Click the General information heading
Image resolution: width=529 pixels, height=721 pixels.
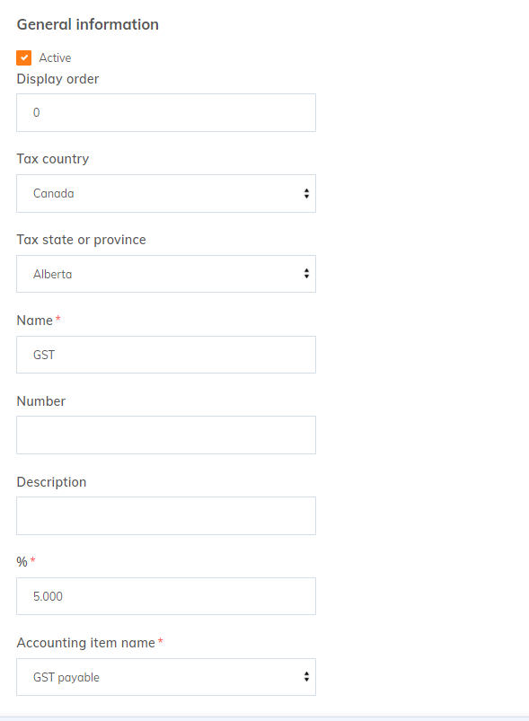[x=88, y=24]
